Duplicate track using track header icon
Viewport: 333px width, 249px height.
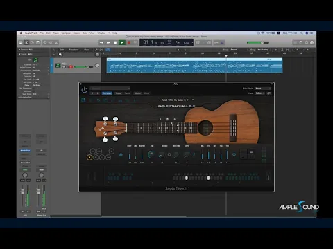pos(60,55)
